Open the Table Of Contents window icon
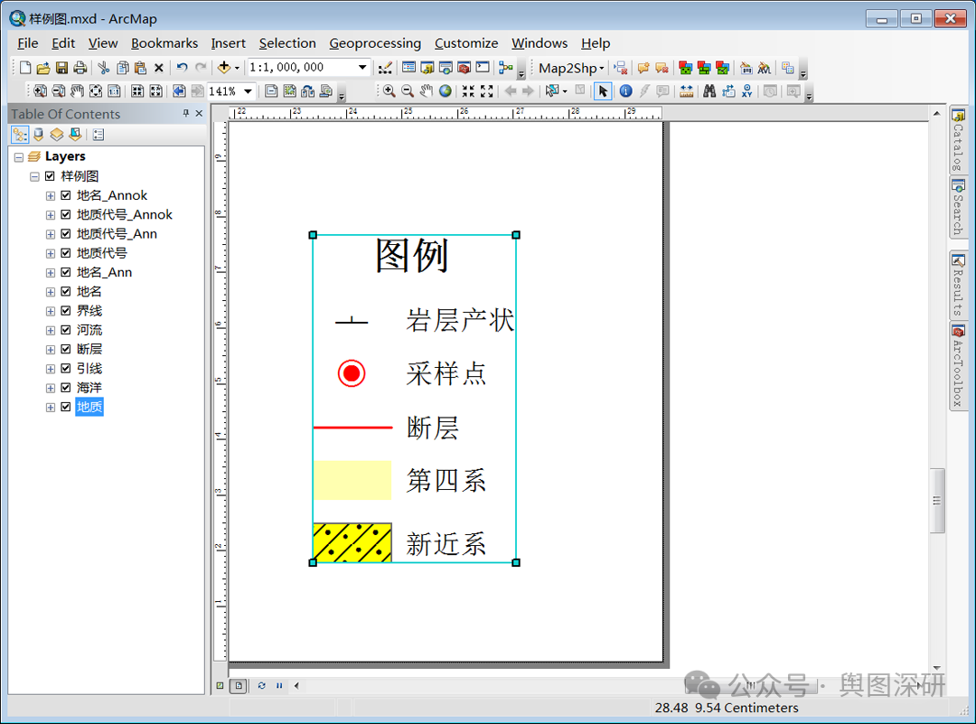 409,68
